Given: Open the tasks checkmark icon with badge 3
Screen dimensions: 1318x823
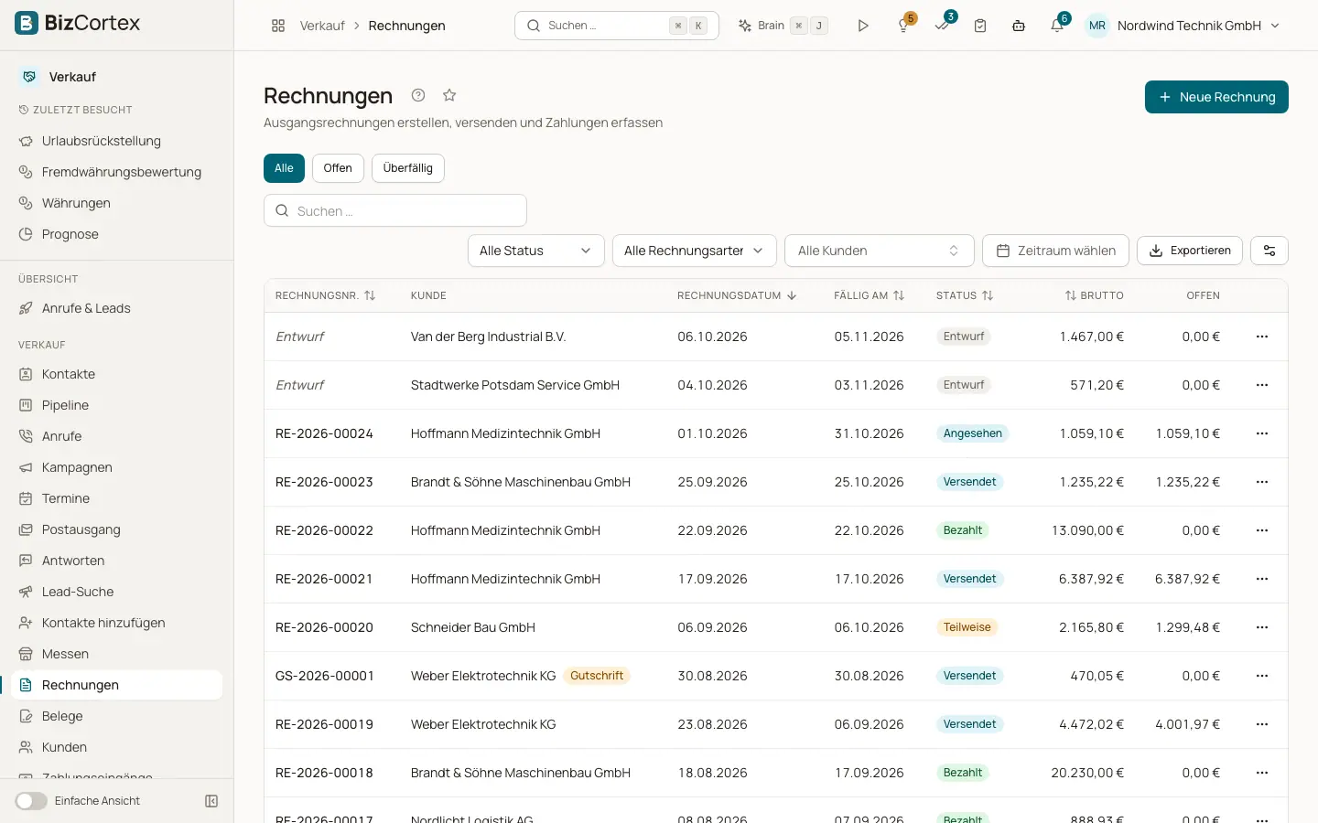Looking at the screenshot, I should [x=942, y=26].
